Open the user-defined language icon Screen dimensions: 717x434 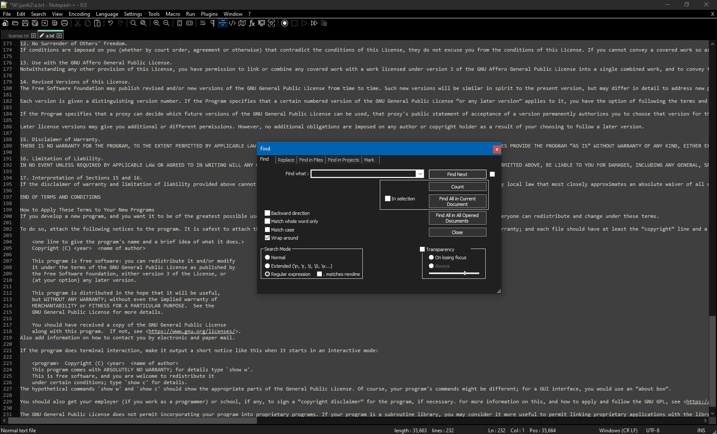click(x=232, y=23)
